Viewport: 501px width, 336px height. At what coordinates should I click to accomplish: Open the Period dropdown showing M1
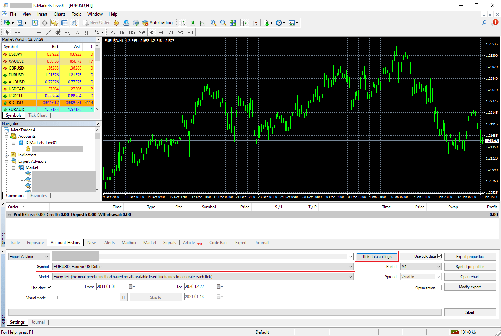[421, 267]
